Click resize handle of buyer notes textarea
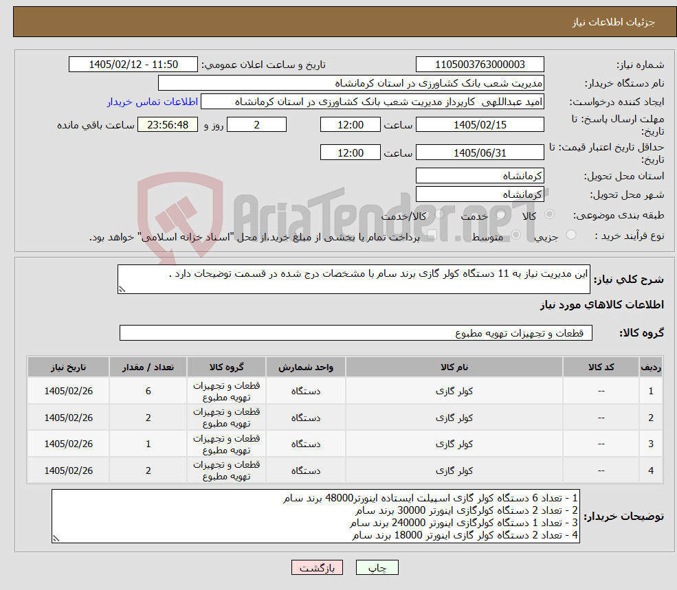This screenshot has height=590, width=677. click(56, 538)
